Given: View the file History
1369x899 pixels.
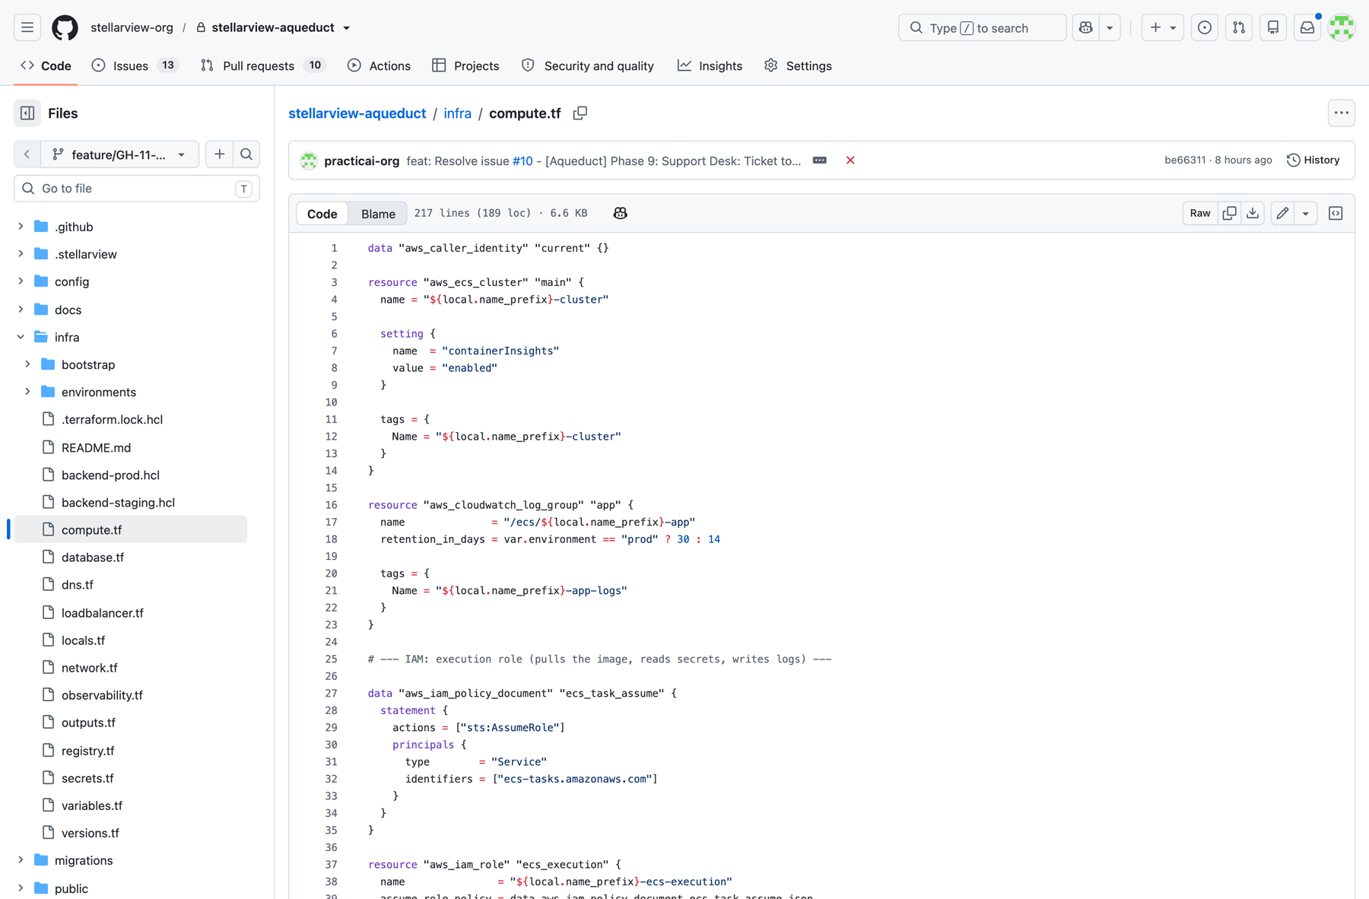Looking at the screenshot, I should point(1313,160).
